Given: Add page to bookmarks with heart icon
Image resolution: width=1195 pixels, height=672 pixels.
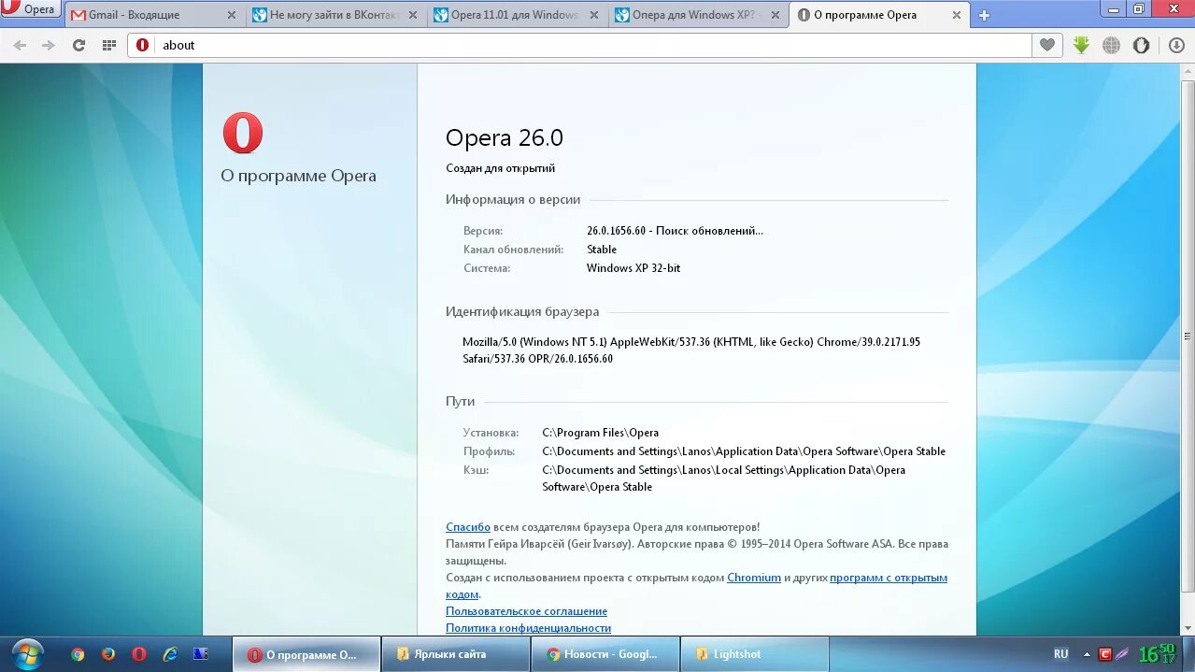Looking at the screenshot, I should tap(1047, 45).
